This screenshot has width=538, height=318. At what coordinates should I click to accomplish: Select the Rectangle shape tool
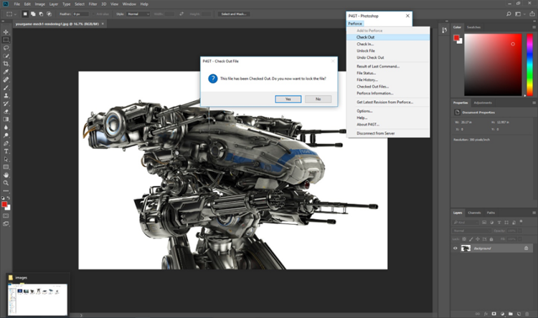pos(6,167)
